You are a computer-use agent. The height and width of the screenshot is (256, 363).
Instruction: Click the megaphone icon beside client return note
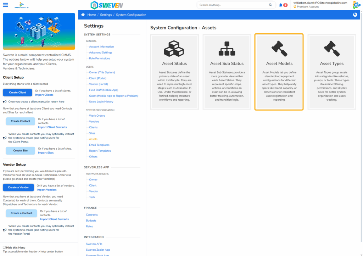5,102
